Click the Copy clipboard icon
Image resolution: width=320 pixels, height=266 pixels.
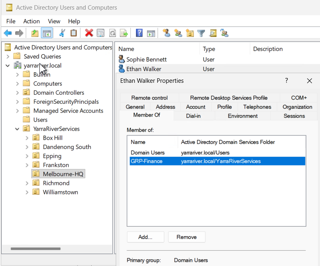click(74, 33)
